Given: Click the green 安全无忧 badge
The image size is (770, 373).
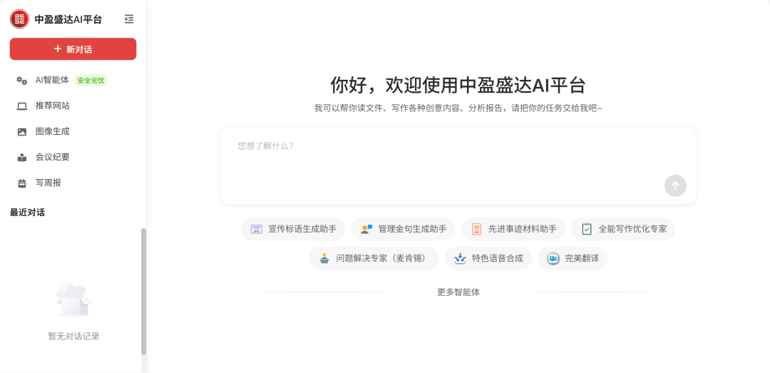Looking at the screenshot, I should (91, 81).
